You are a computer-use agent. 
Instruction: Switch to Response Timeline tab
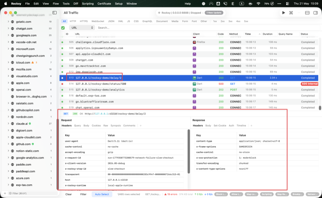(241, 126)
